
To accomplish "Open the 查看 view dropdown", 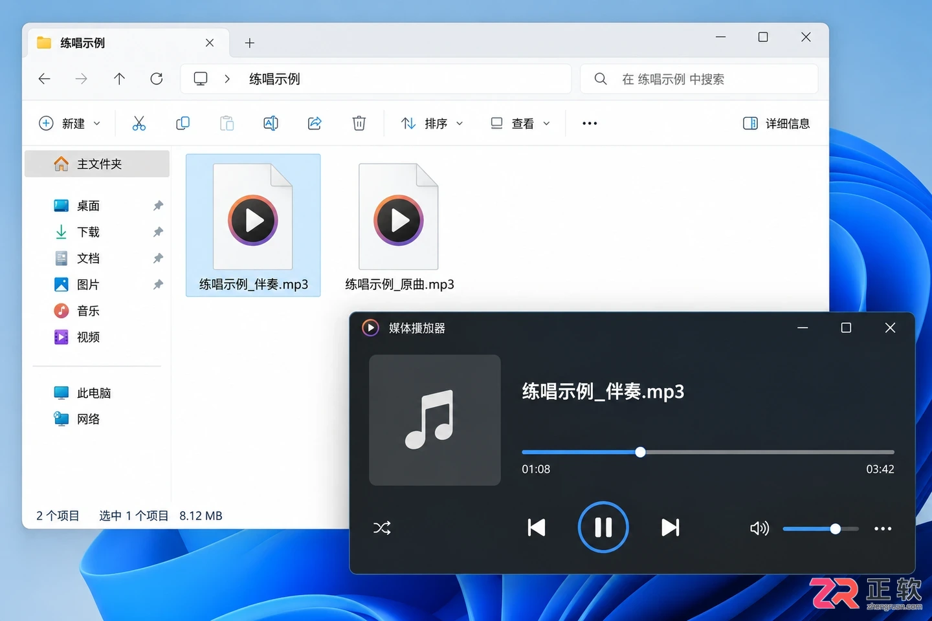I will pyautogui.click(x=520, y=123).
